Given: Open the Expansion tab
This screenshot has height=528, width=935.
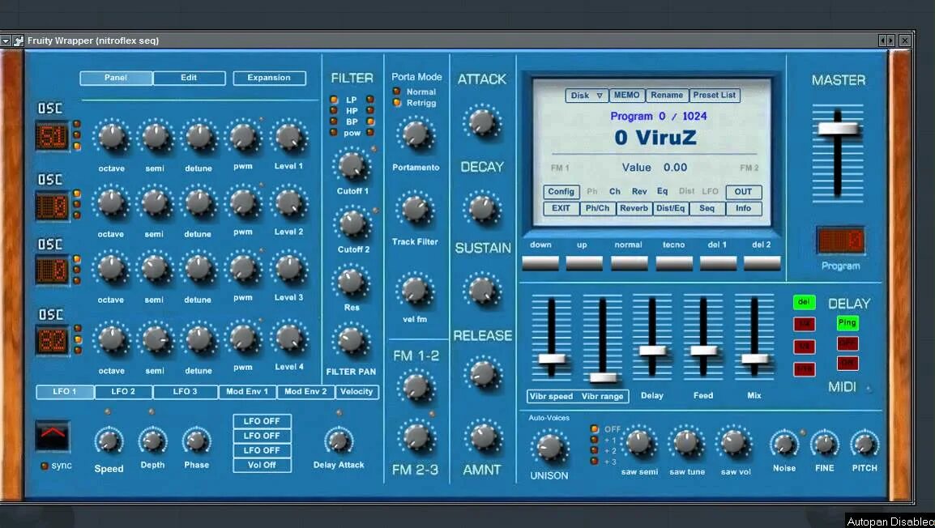Looking at the screenshot, I should tap(269, 78).
